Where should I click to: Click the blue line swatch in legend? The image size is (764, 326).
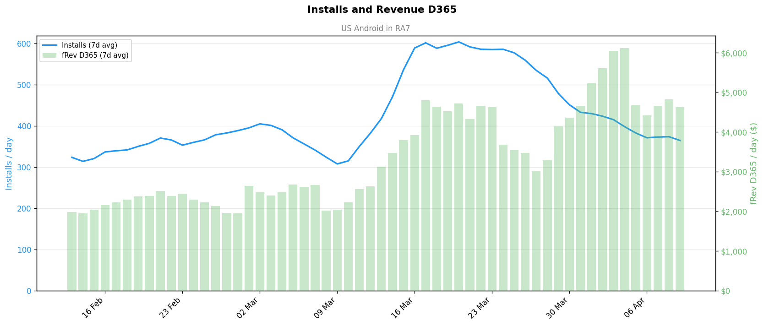coord(49,45)
